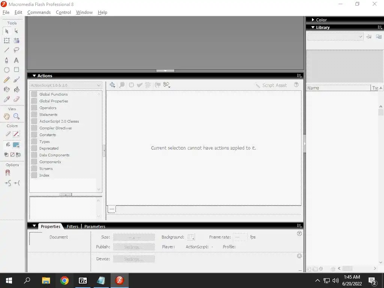The image size is (384, 288).
Task: Select the Brush tool
Action: 16,79
